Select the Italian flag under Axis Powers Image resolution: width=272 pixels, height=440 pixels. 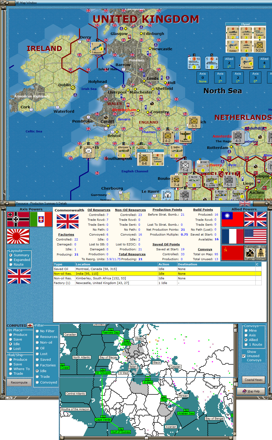pos(41,219)
